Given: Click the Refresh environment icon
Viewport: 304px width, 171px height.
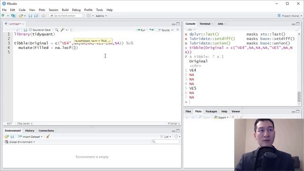Looking at the screenshot, I should click(x=176, y=136).
